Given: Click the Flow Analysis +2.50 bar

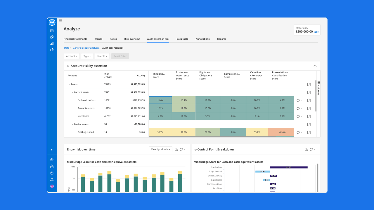Looking at the screenshot, I should point(289,167).
